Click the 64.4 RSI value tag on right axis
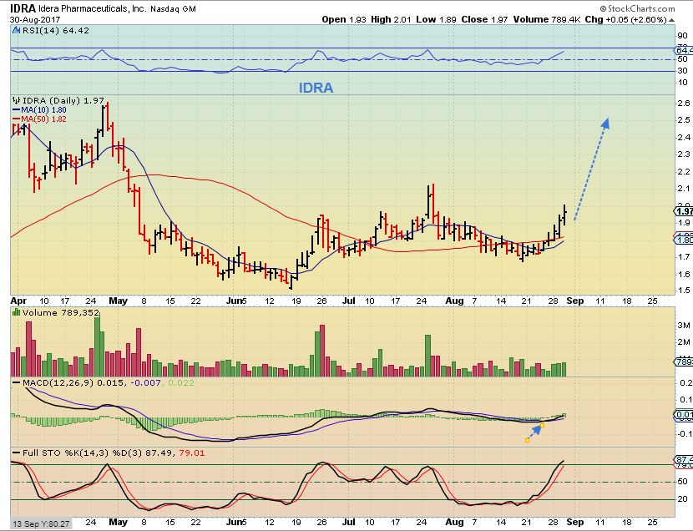The image size is (693, 531). coord(684,50)
